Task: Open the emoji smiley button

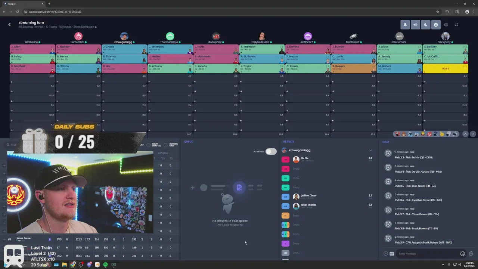Action: click(436, 25)
